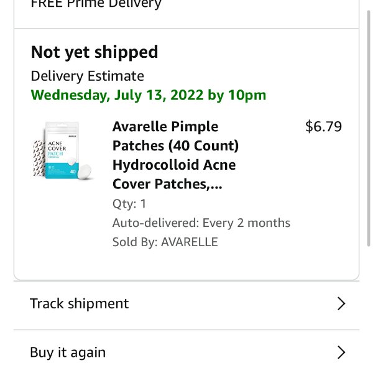Choose the Buy it again option
Image resolution: width=373 pixels, height=373 pixels.
tap(186, 352)
